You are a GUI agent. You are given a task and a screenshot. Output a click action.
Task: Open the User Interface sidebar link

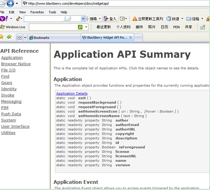pos(15,126)
